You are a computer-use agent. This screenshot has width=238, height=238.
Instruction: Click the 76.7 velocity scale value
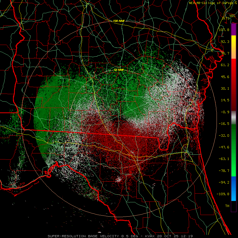pyautogui.click(x=225, y=53)
